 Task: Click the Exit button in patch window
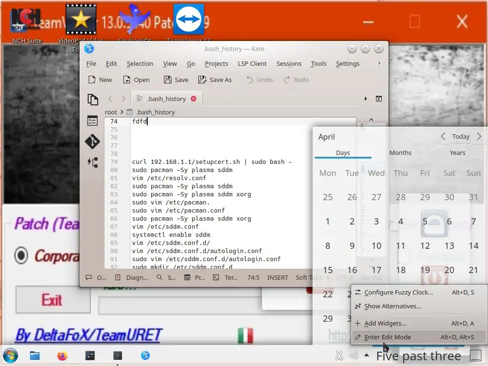click(53, 300)
